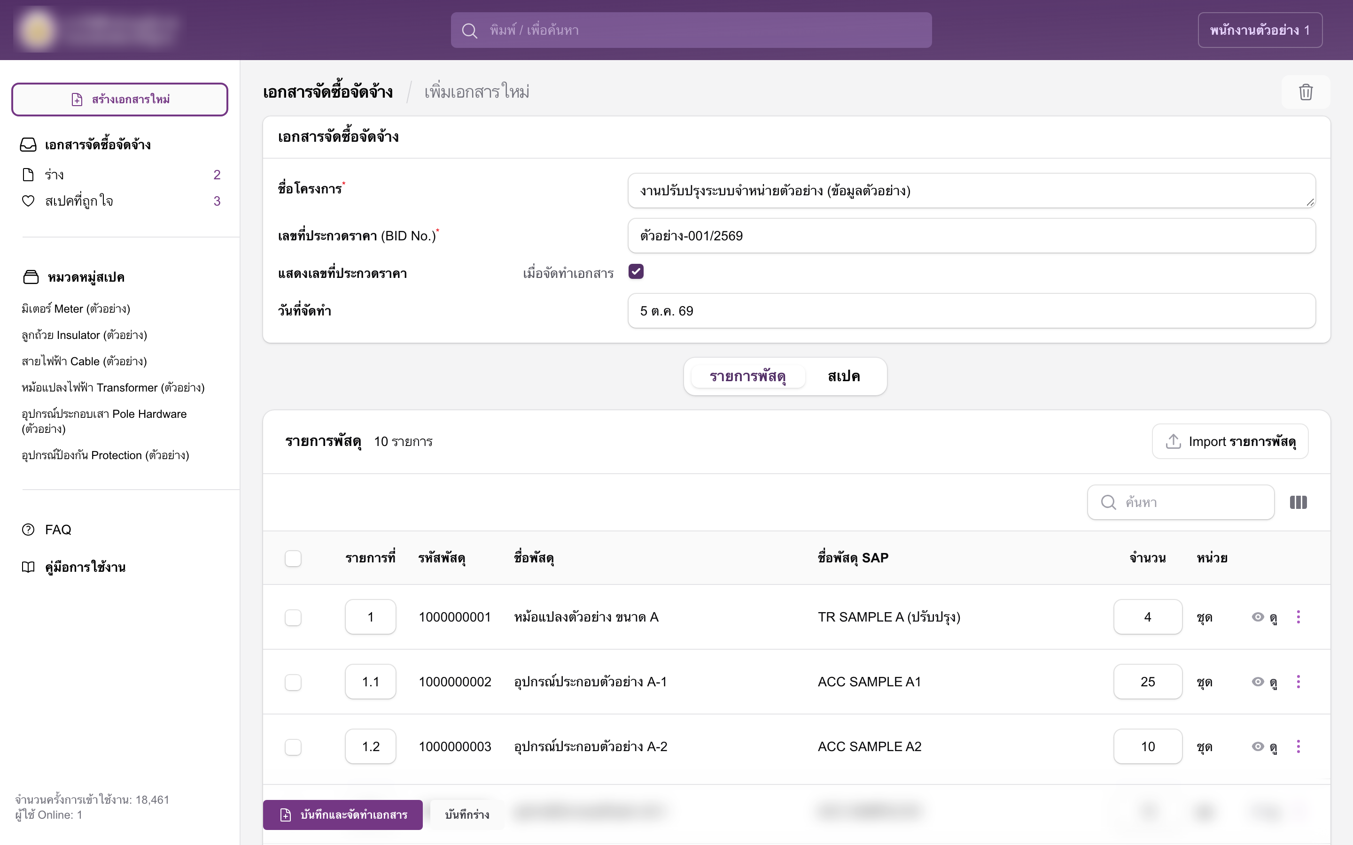Screen dimensions: 1353x845
Task: Click สร้างเอกสารใหม่ button
Action: [x=120, y=100]
